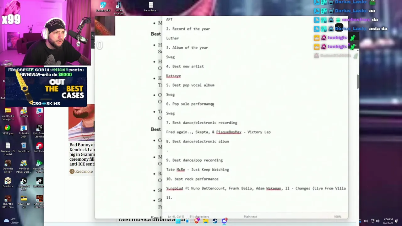The height and width of the screenshot is (226, 402).
Task: Click the underlined word Katseye
Action: coord(173,76)
